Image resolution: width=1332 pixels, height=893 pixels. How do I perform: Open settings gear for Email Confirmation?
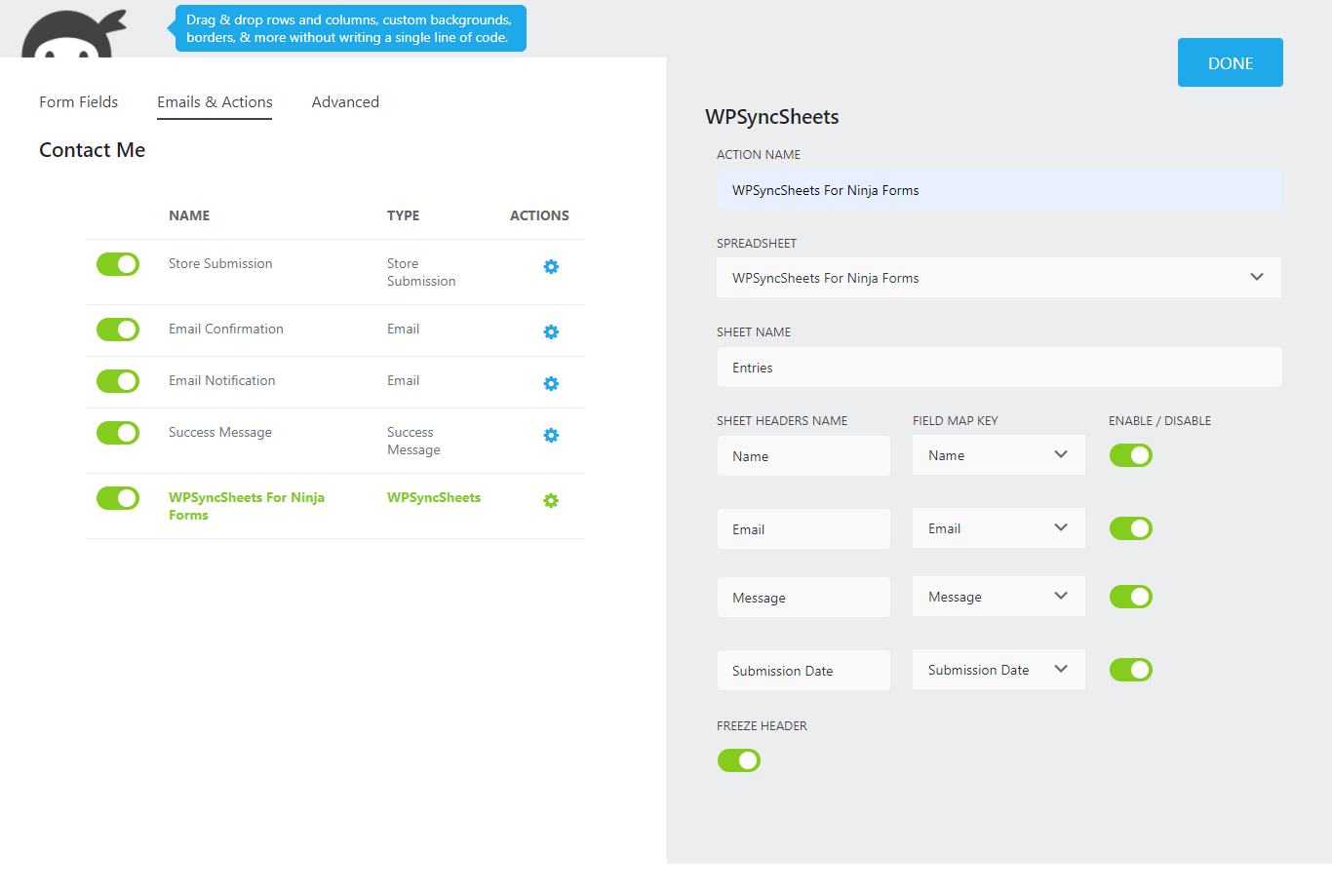(x=551, y=332)
